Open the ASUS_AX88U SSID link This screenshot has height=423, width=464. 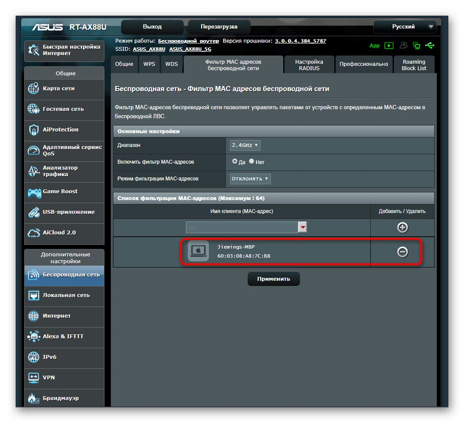pyautogui.click(x=149, y=49)
